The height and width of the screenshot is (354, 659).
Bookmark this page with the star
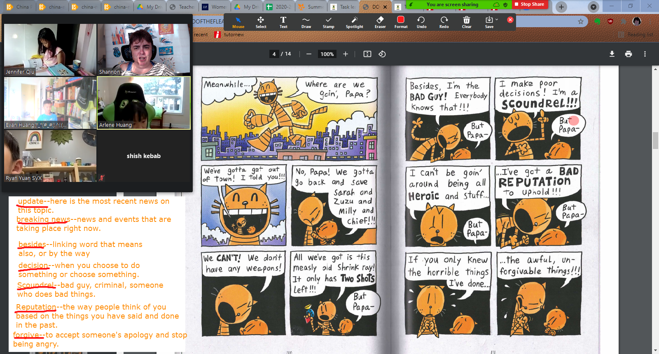(581, 21)
